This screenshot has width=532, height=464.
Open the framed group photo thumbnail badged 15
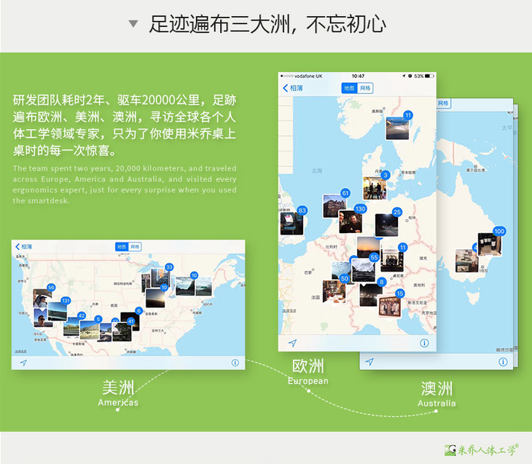click(389, 307)
